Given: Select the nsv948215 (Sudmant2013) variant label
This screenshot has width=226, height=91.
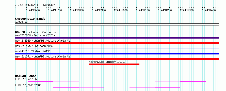Looking at the screenshot, I should click(33, 51).
